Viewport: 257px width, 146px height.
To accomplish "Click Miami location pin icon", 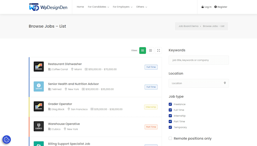I will click(72, 69).
